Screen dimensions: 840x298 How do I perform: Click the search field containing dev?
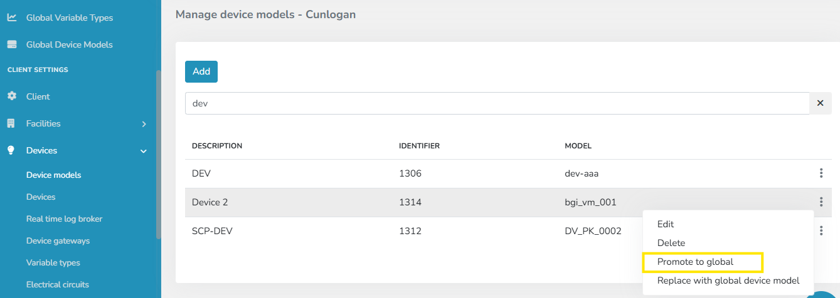pos(496,103)
